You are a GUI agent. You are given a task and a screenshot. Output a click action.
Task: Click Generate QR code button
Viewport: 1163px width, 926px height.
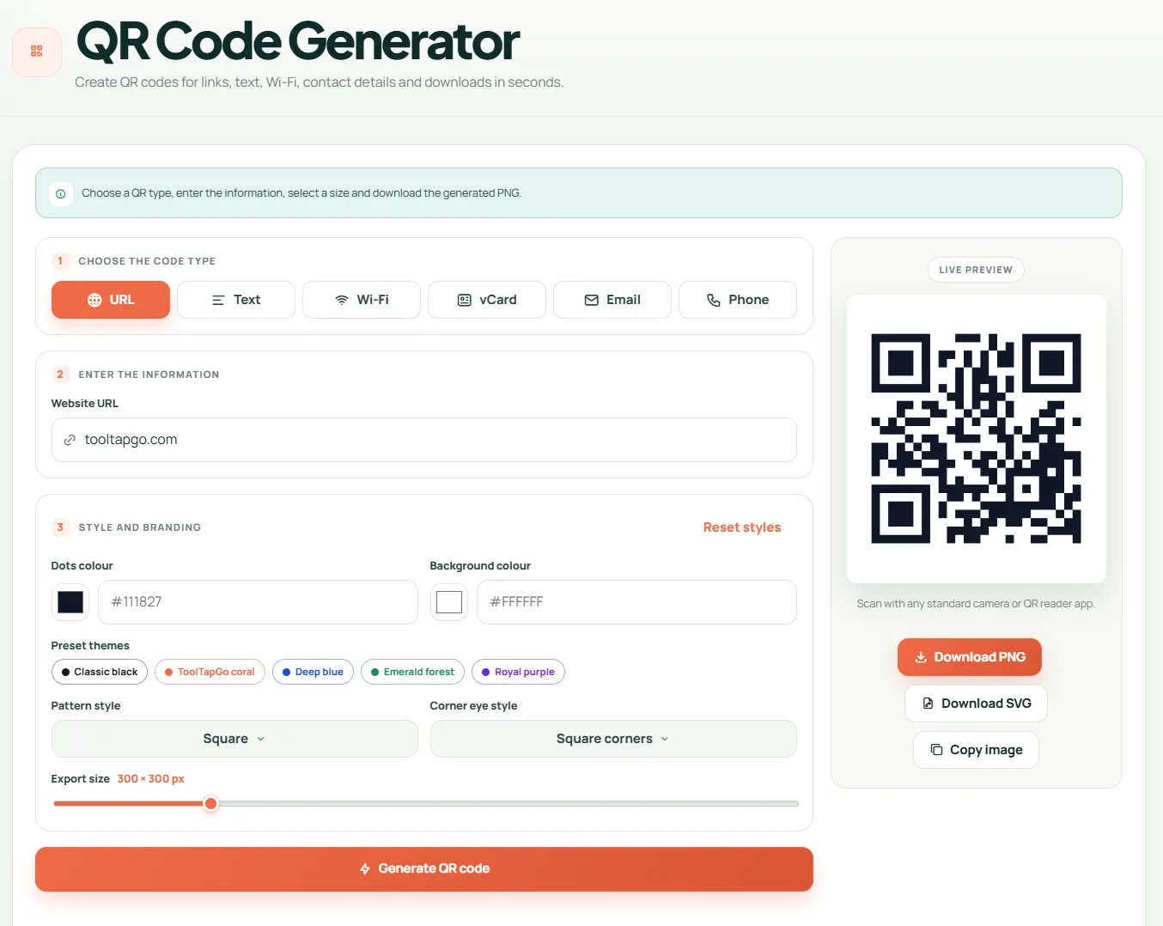tap(424, 869)
